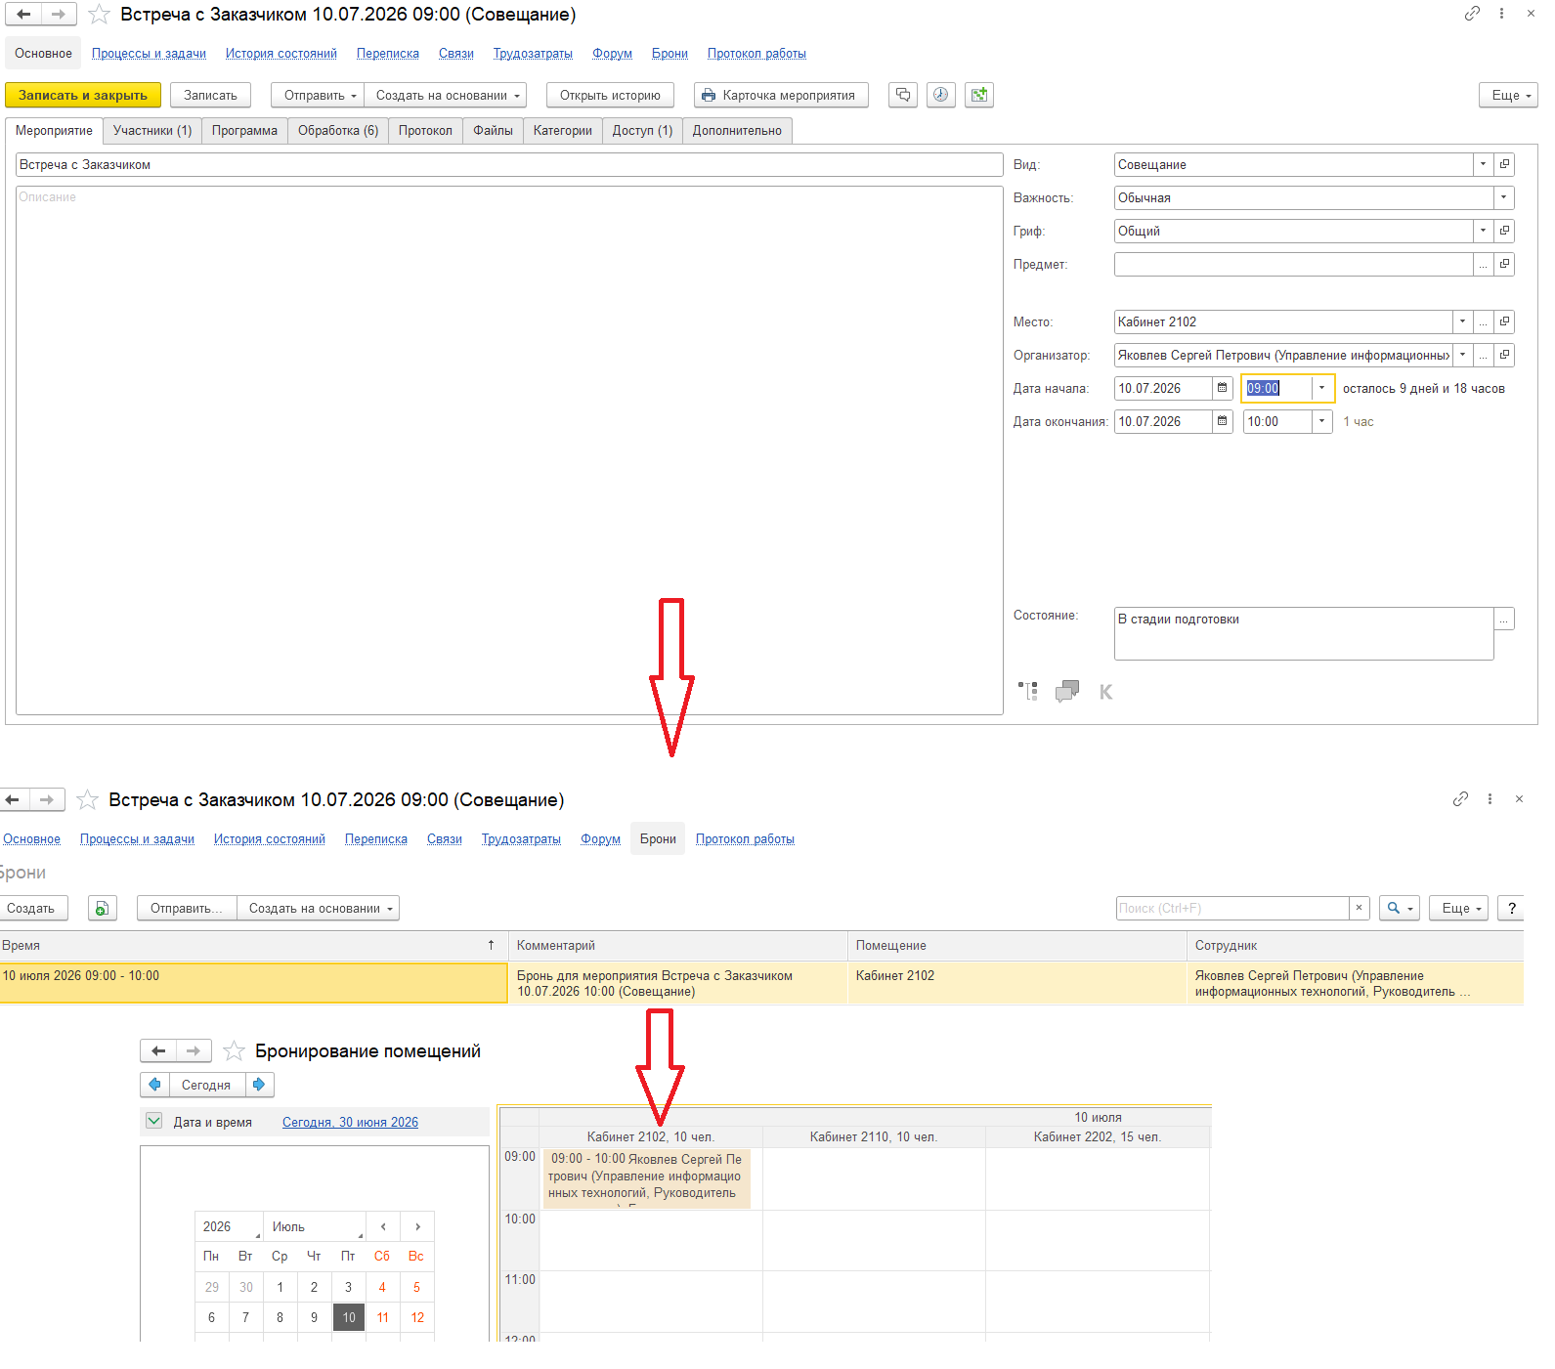Open end time 10:00 dropdown
The width and height of the screenshot is (1555, 1369).
pyautogui.click(x=1321, y=421)
